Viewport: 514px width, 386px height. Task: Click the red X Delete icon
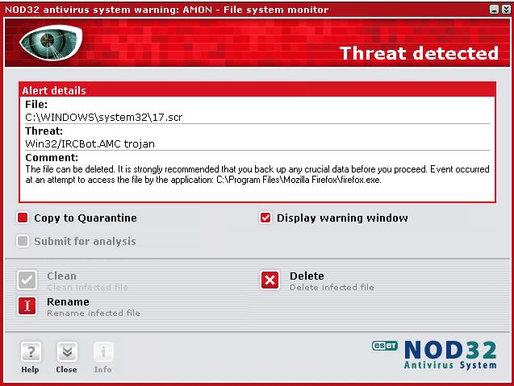(270, 280)
